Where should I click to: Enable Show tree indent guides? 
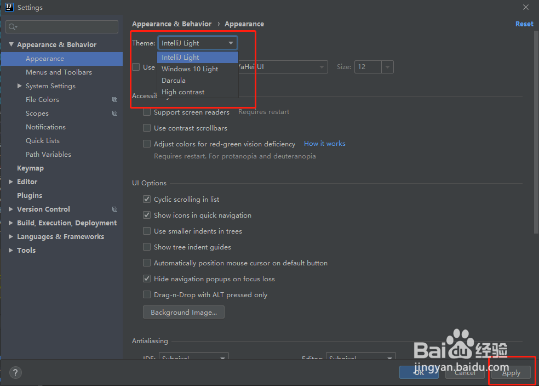click(147, 247)
